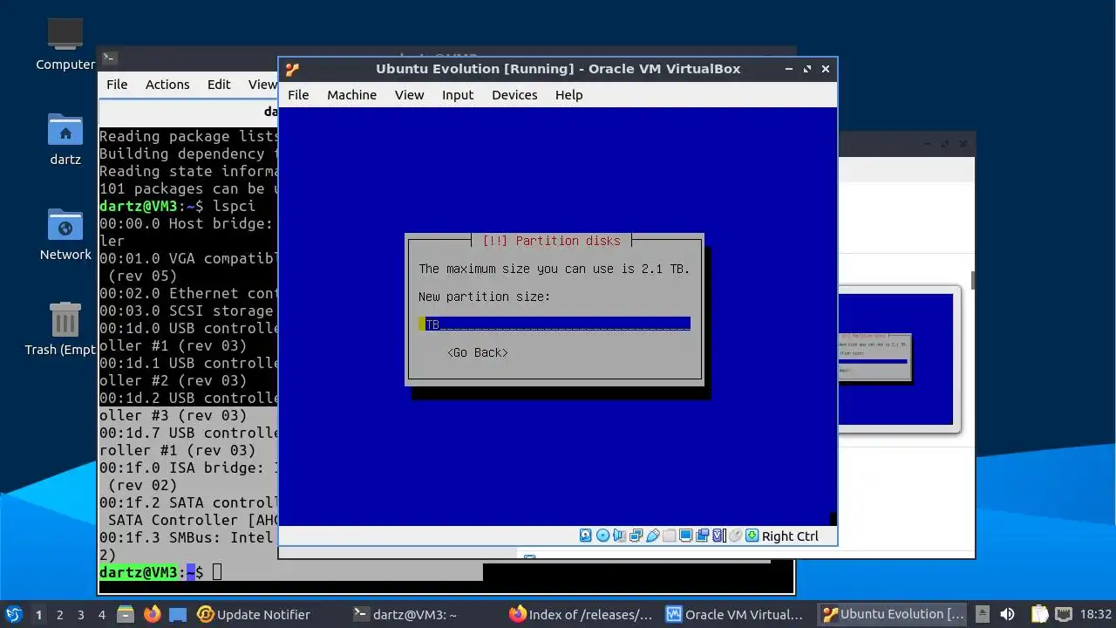Click the '00:1d.7 USB controller' terminal line
Image resolution: width=1116 pixels, height=628 pixels.
click(188, 433)
